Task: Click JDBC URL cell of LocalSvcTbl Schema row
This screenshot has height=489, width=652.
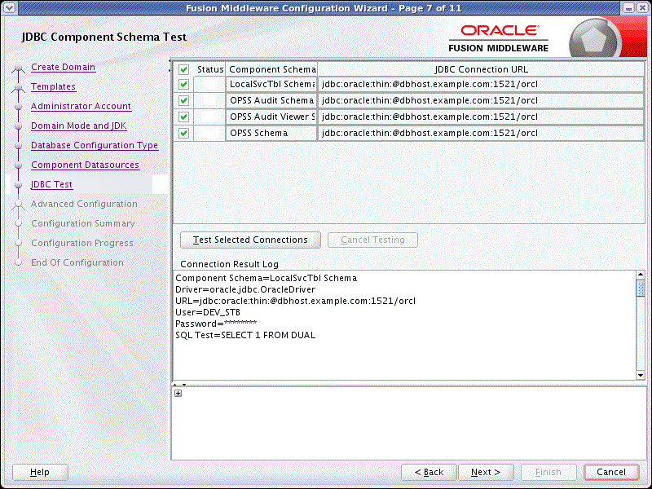Action: (481, 85)
